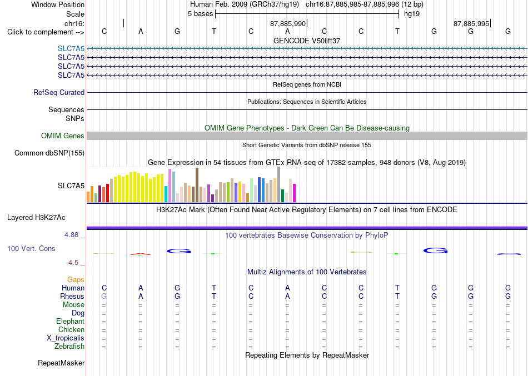Click the Scale label
The height and width of the screenshot is (376, 528).
click(75, 14)
